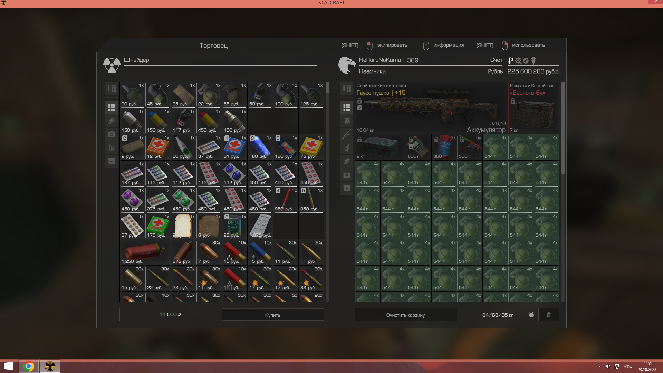Select trader medicine filter tab
This screenshot has height=373, width=663.
point(112,134)
